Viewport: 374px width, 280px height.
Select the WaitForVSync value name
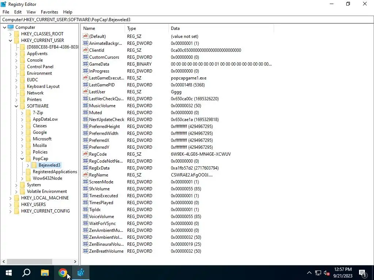[102, 223]
